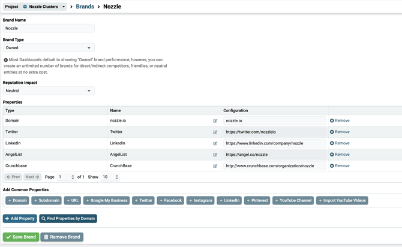Add a Facebook common property

coord(170,200)
